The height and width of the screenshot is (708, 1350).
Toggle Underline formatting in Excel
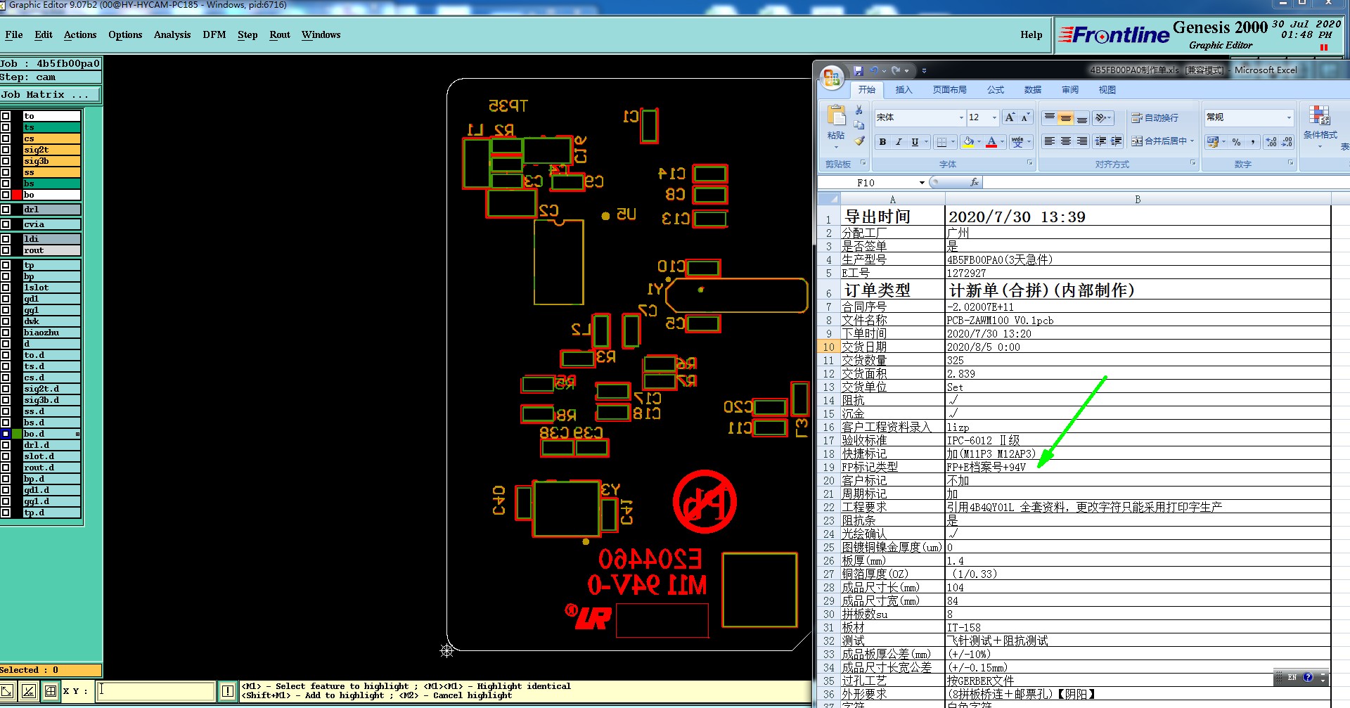(915, 141)
